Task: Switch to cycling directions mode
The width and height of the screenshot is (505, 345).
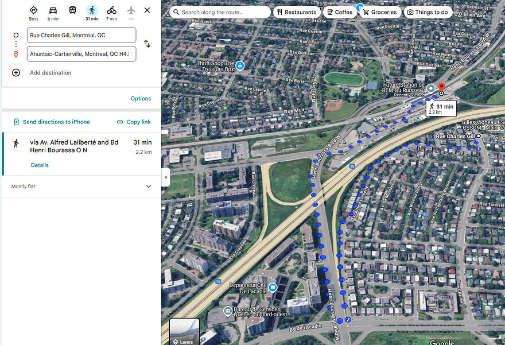Action: coord(112,13)
